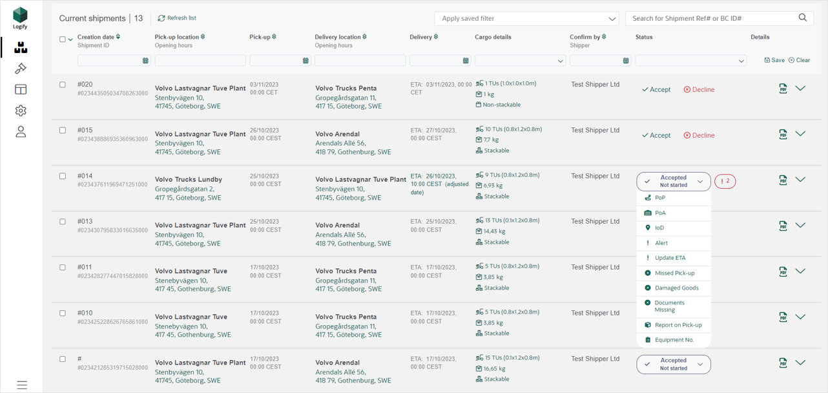The image size is (828, 393).
Task: Tick checkbox of the 15 TUs shipment
Action: pos(63,359)
